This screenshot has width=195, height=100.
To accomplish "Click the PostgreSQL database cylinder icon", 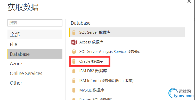I will pyautogui.click(x=74, y=99).
